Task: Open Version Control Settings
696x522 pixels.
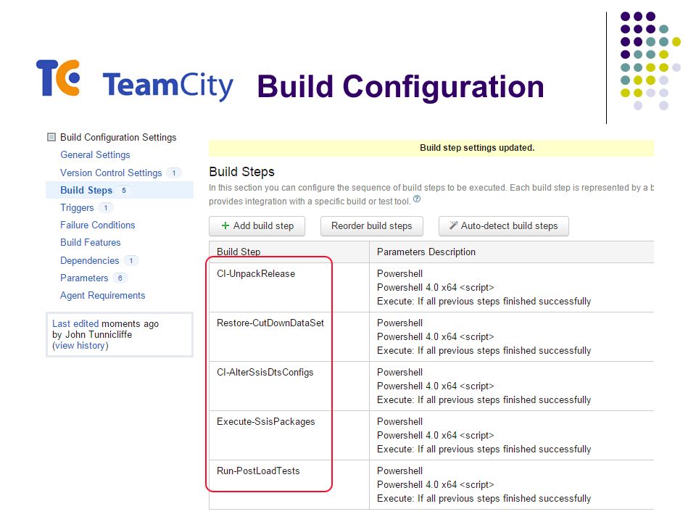Action: point(111,173)
